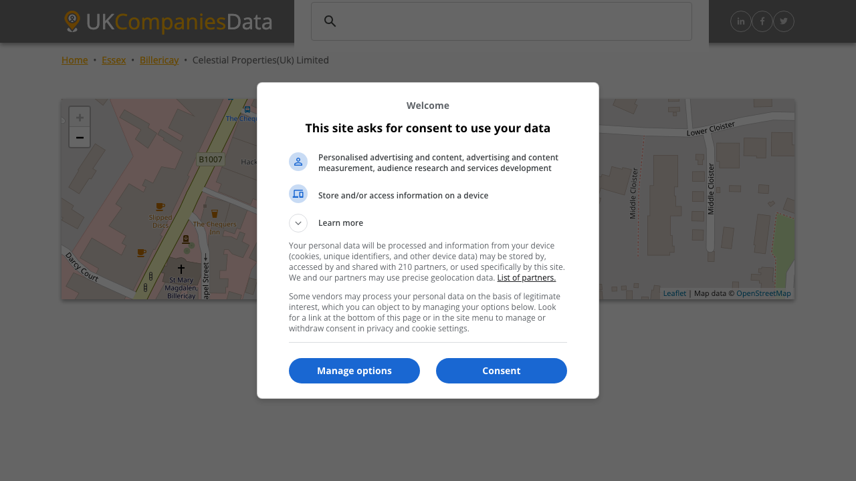Open the Billericay breadcrumb link
The image size is (856, 481).
[159, 60]
